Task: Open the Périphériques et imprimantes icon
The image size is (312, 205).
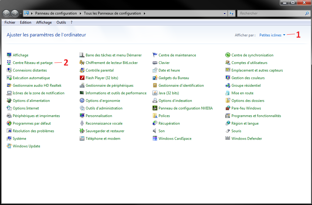Action: (9, 116)
